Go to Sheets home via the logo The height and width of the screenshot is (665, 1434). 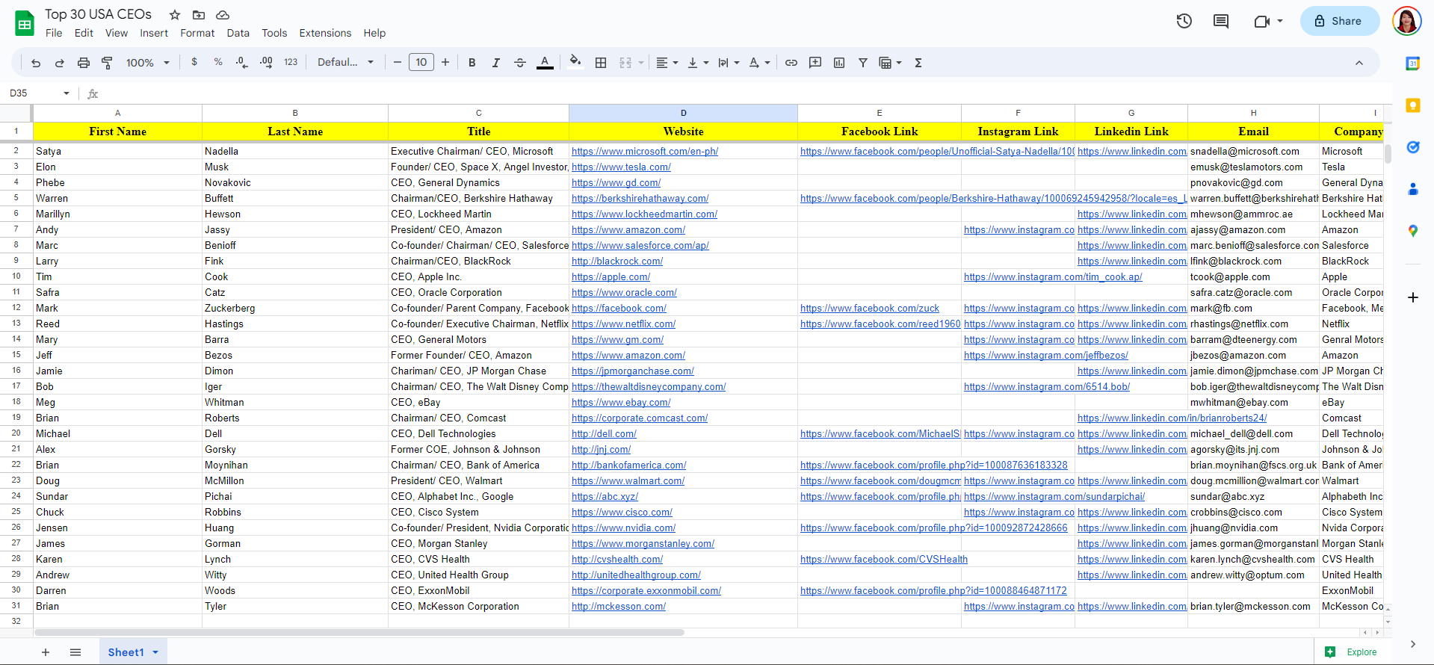click(x=25, y=23)
